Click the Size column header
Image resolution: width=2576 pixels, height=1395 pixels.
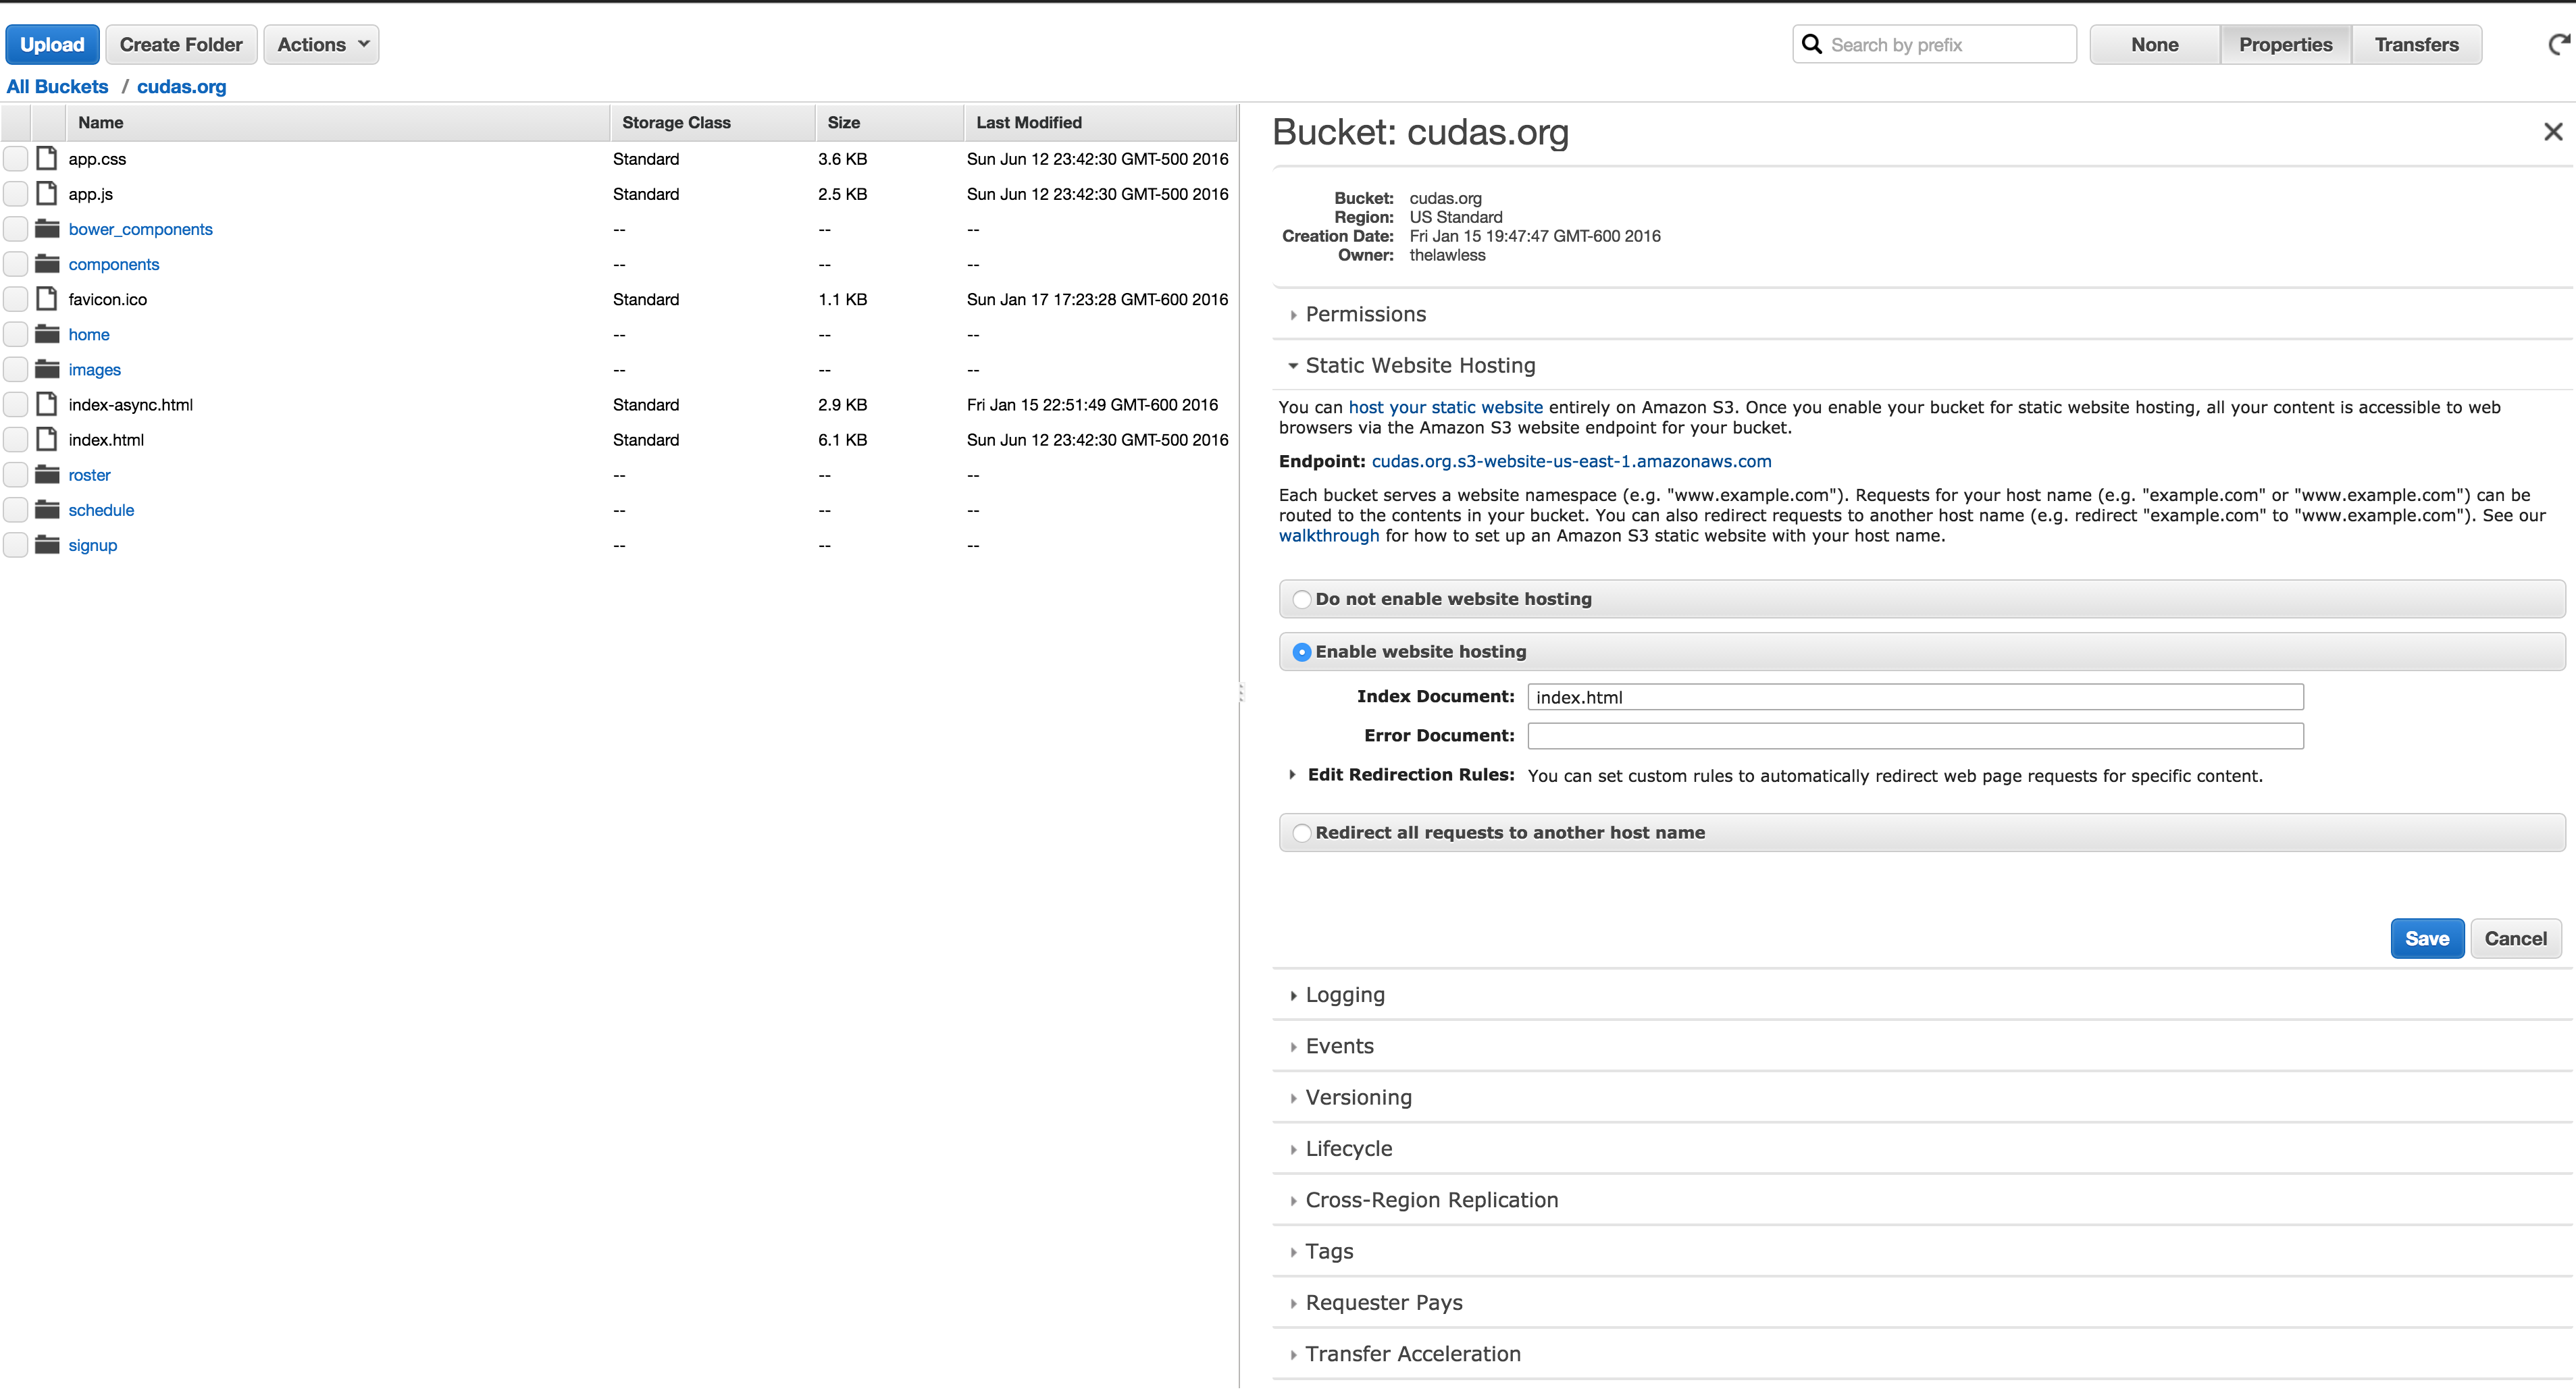click(890, 122)
